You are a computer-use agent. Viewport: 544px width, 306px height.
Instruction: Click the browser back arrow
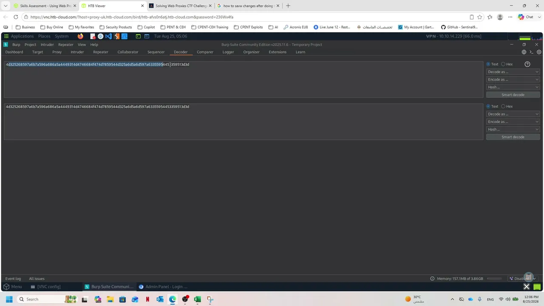tap(6, 17)
